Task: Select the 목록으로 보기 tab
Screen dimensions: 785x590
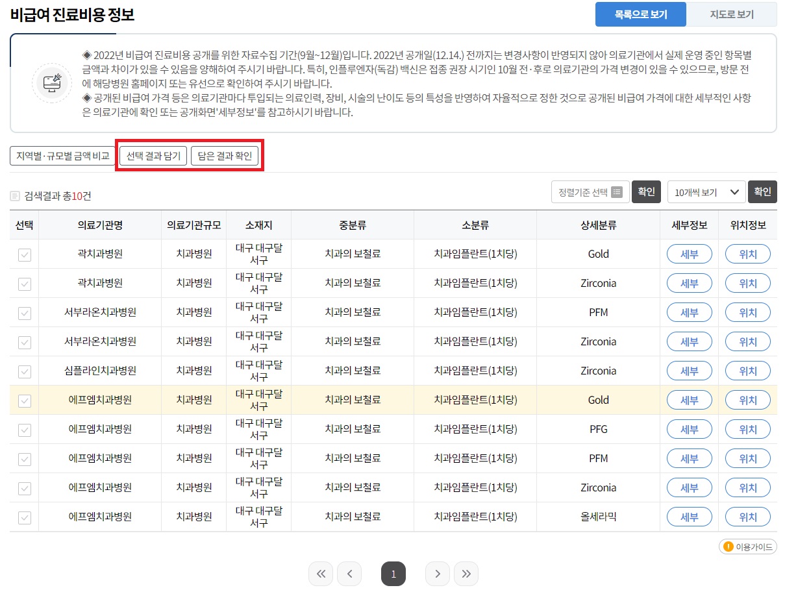Action: point(640,14)
